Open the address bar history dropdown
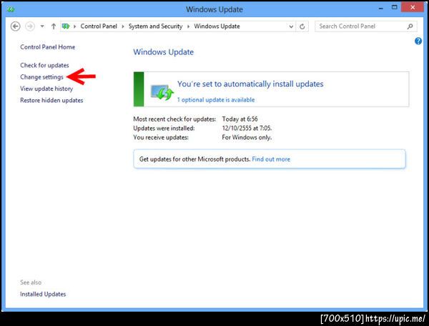This screenshot has width=429, height=326. (x=291, y=26)
